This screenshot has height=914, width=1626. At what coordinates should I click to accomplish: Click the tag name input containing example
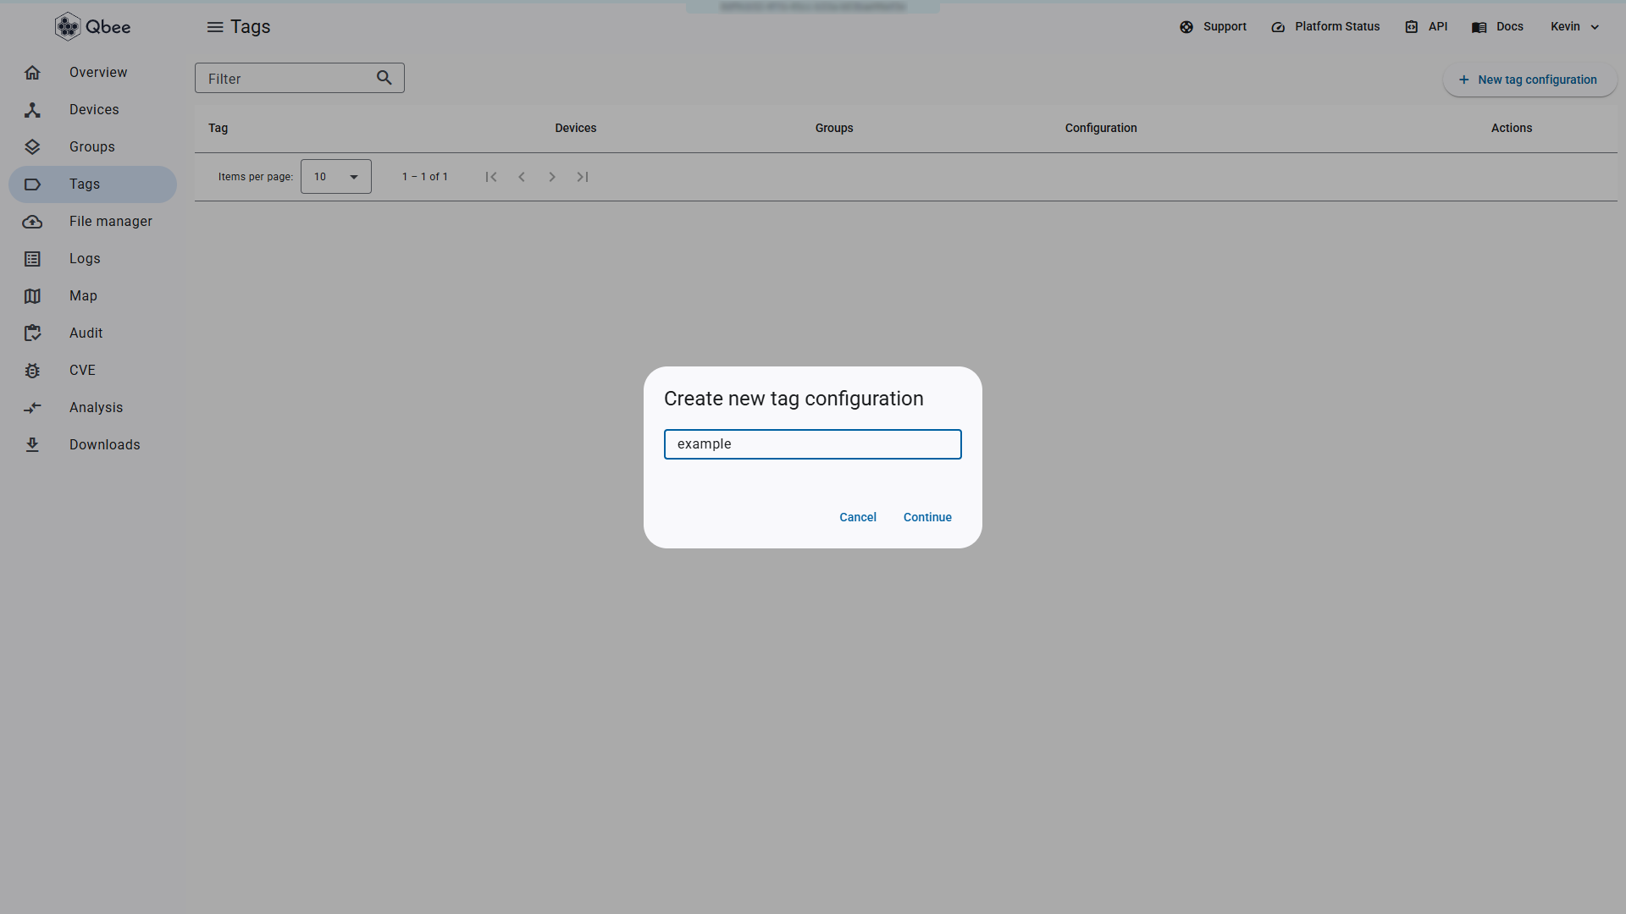pyautogui.click(x=813, y=444)
